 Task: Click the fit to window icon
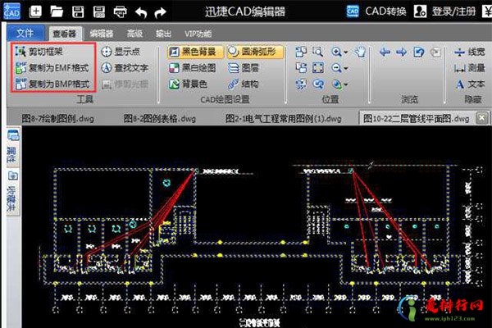[318, 68]
